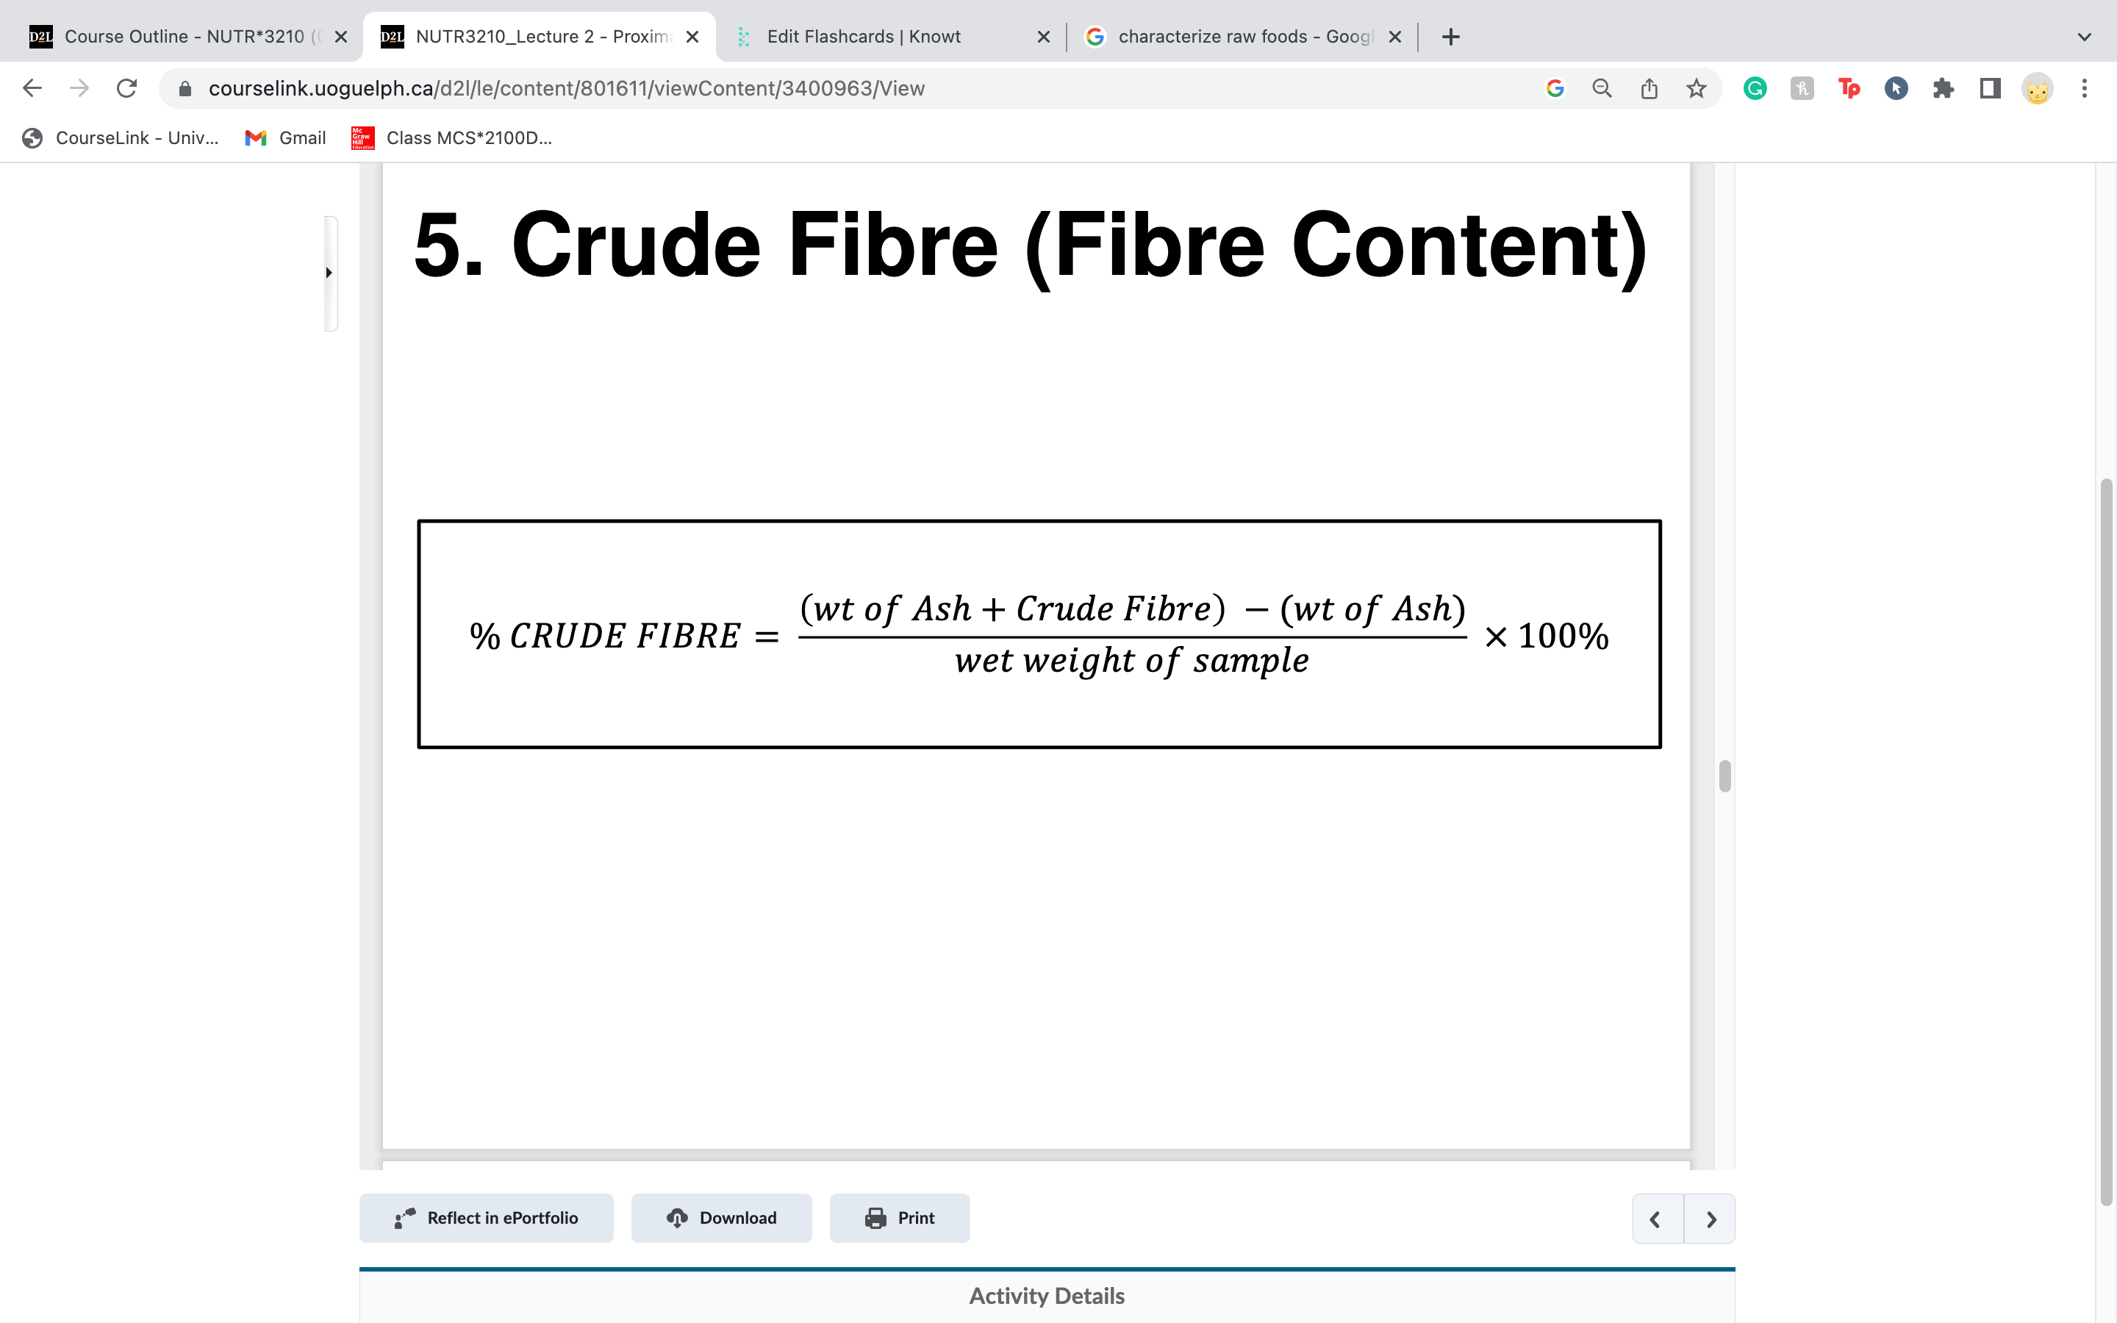Reload the current page
Screen dimensions: 2117x1323
(127, 87)
